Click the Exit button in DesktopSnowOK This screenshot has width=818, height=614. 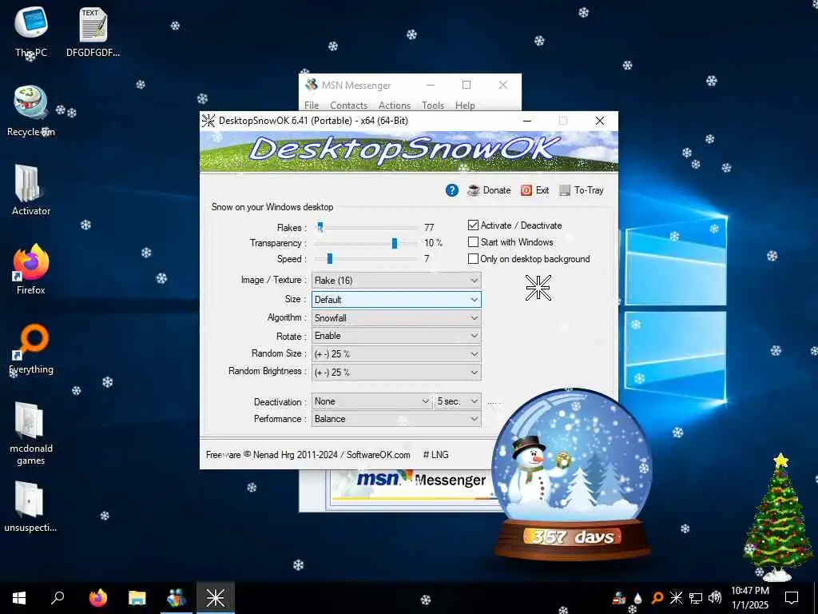(x=534, y=190)
